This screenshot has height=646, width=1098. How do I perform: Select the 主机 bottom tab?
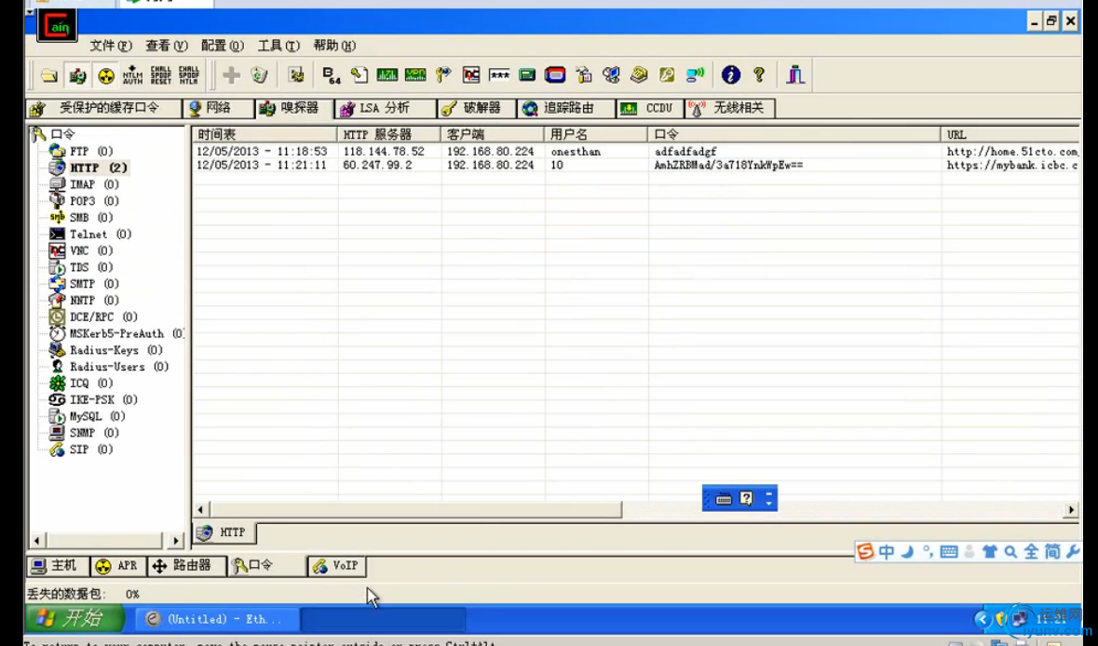point(59,566)
